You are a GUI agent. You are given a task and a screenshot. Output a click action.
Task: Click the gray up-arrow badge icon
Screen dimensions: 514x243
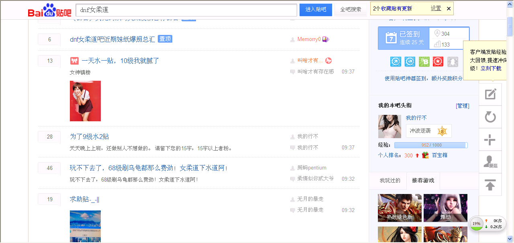(453, 61)
